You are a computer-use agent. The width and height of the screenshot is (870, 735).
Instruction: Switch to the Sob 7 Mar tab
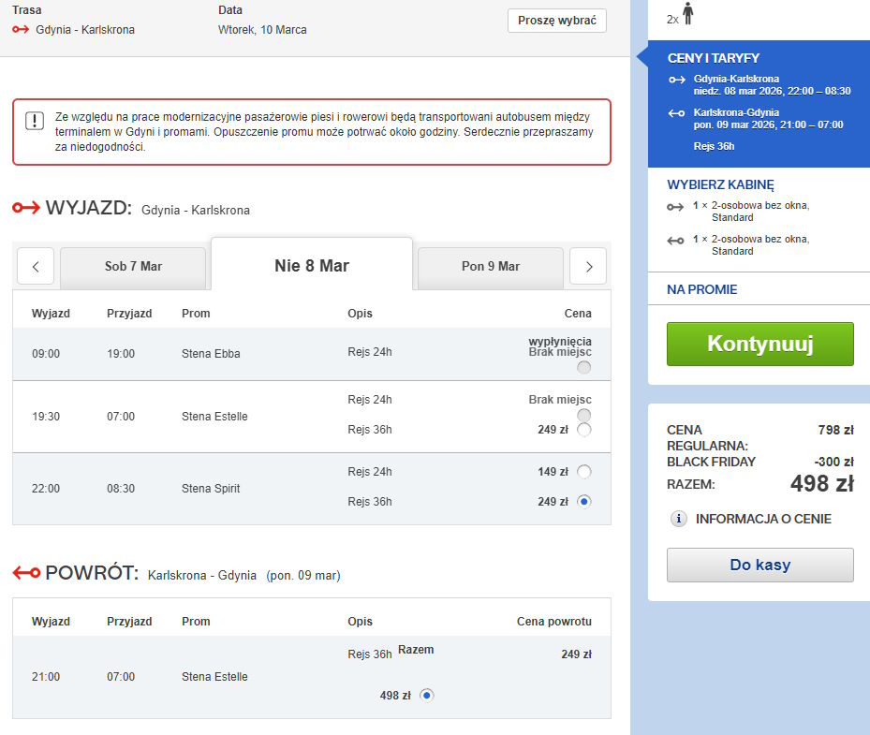pos(133,267)
